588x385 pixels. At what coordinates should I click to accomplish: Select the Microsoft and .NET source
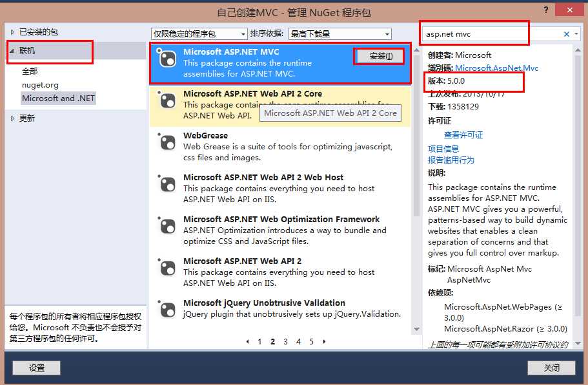pos(58,99)
